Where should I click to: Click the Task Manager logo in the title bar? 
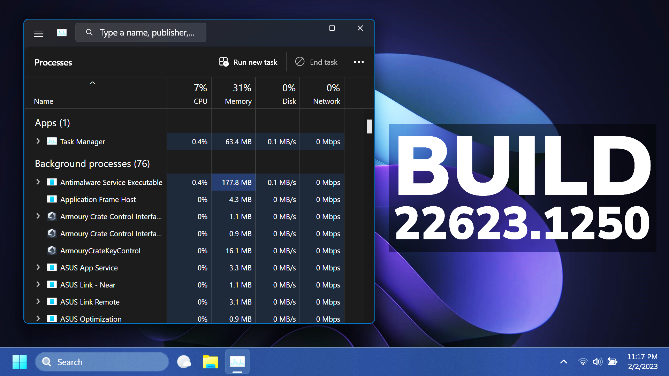(x=62, y=32)
